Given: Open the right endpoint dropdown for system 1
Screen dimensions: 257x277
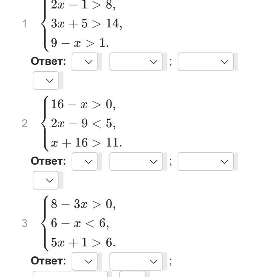Looking at the screenshot, I should (x=205, y=62).
